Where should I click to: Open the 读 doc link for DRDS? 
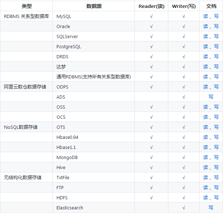(x=206, y=56)
